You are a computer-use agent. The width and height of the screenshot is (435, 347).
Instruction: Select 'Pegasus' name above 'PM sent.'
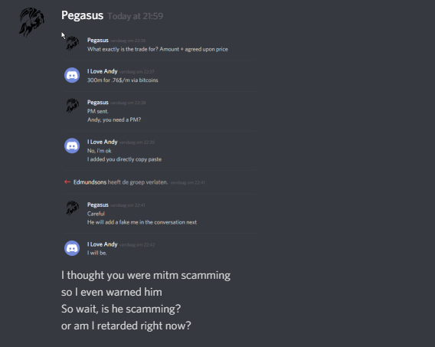[98, 102]
